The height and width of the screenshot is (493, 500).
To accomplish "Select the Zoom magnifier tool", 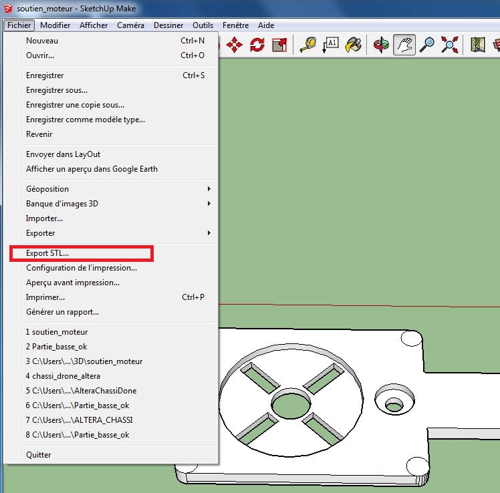I will (x=426, y=45).
